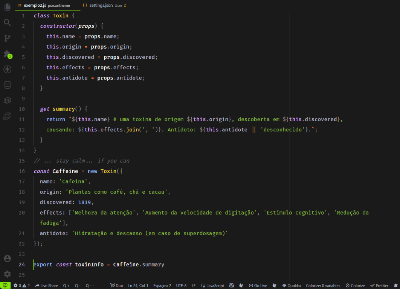Click 'Caffeine.summary' on line 24
This screenshot has width=400, height=289.
139,265
